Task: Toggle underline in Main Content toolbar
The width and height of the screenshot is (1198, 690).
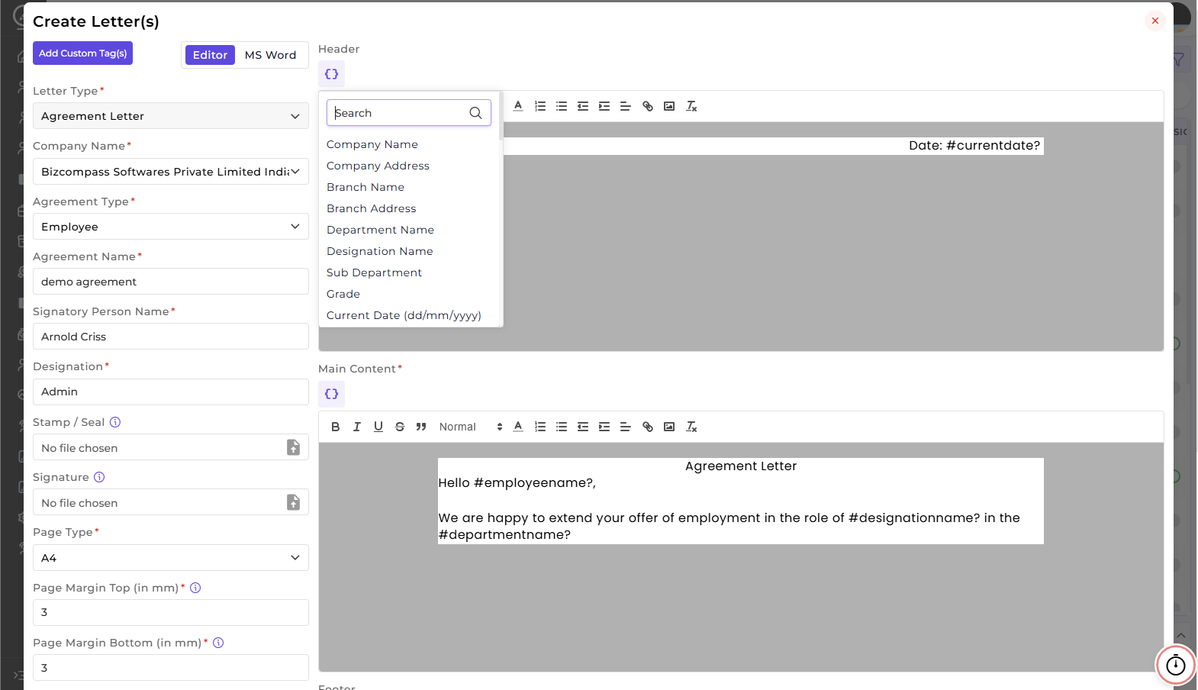Action: (x=378, y=427)
